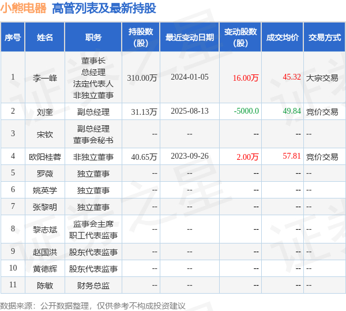Click the -5000.0 change value
Image resolution: width=346 pixels, height=311 pixels.
point(246,111)
